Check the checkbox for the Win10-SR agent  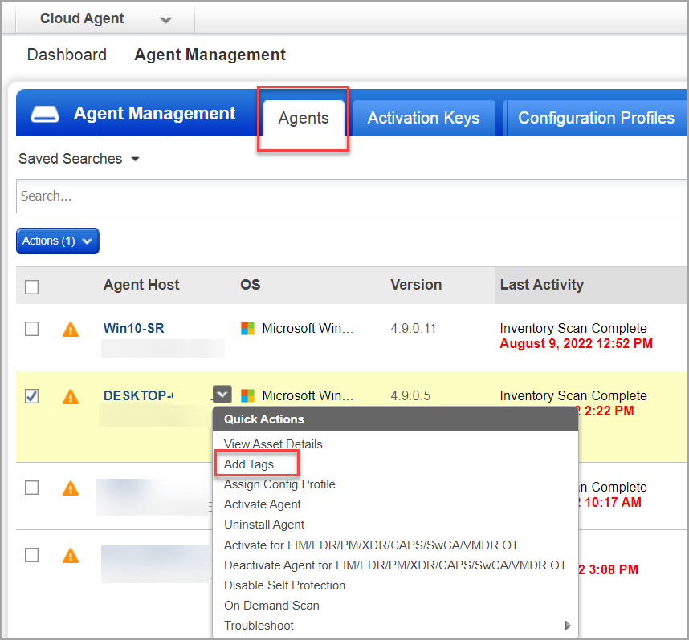(31, 329)
